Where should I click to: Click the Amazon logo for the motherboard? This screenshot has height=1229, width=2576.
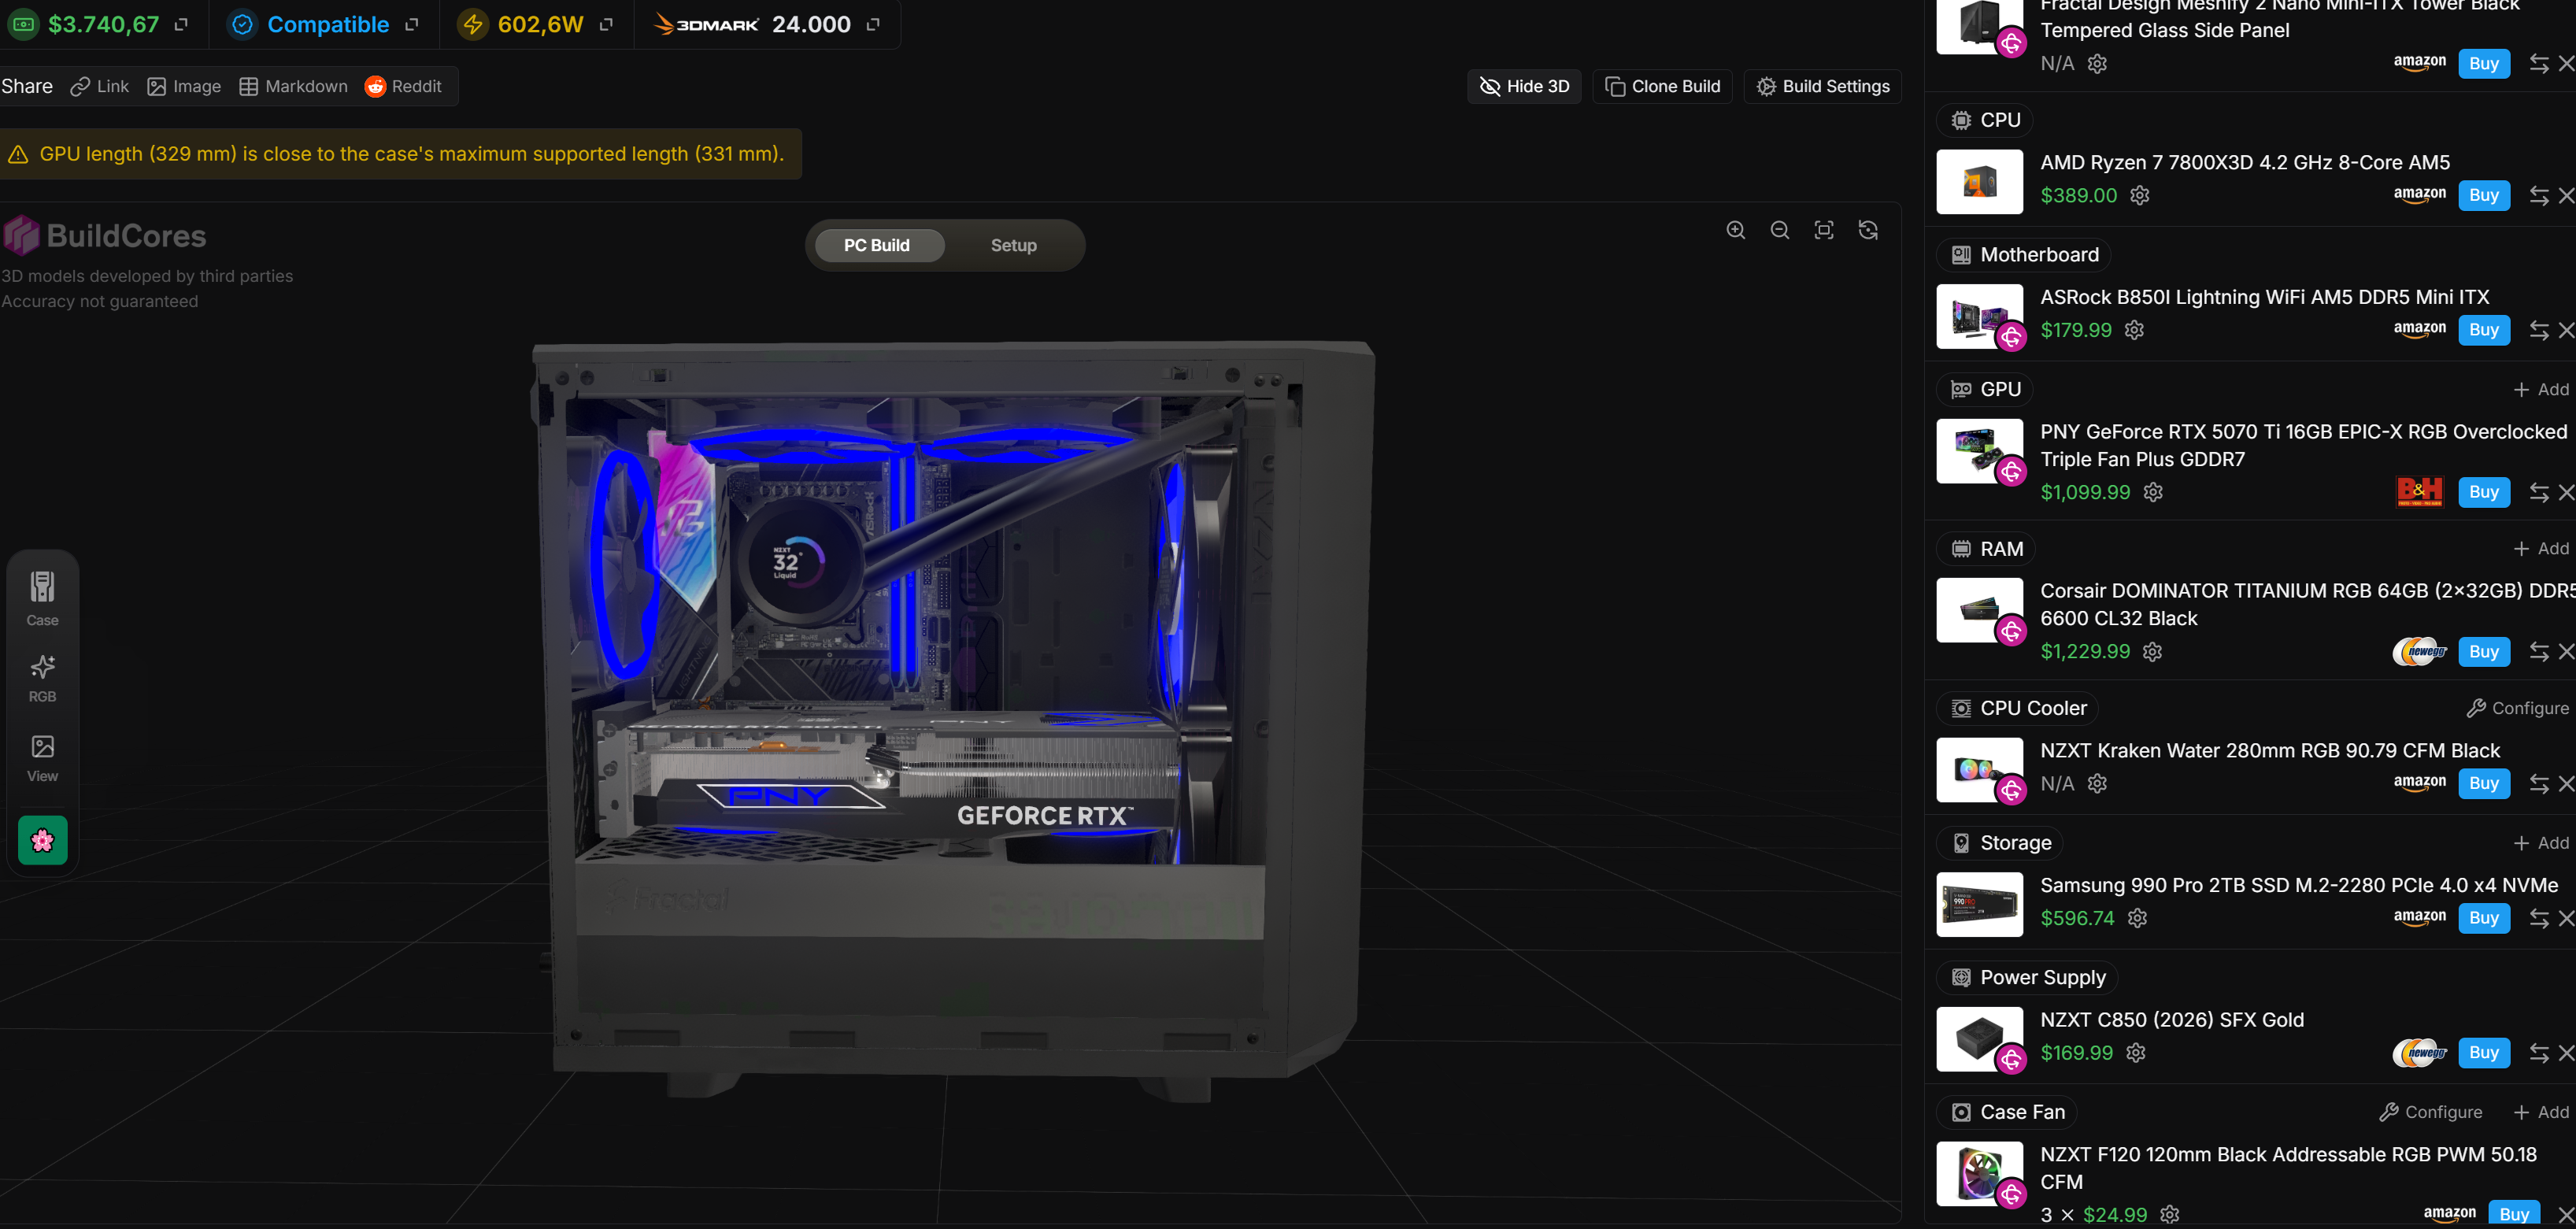[x=2419, y=330]
